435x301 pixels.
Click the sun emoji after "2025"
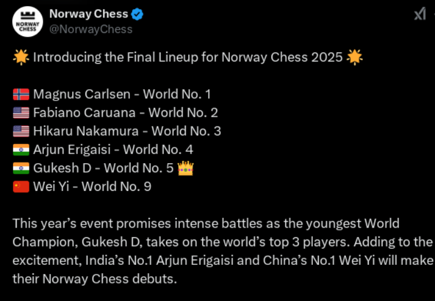(355, 58)
